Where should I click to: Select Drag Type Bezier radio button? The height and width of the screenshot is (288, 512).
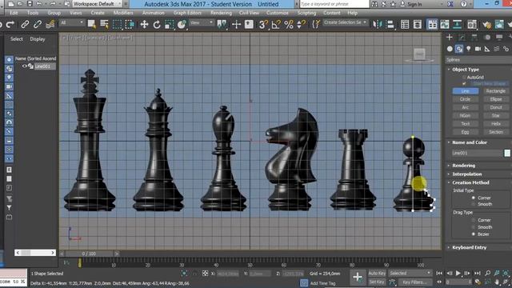coord(473,234)
